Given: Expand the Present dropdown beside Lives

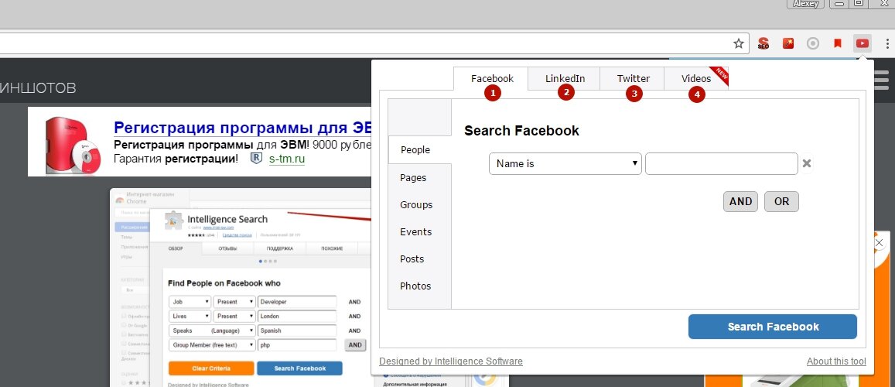Looking at the screenshot, I should (234, 316).
